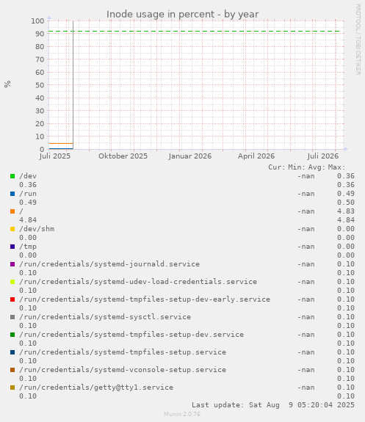
Task: Click the 'Januar 2026' x-axis label
Action: [190, 156]
